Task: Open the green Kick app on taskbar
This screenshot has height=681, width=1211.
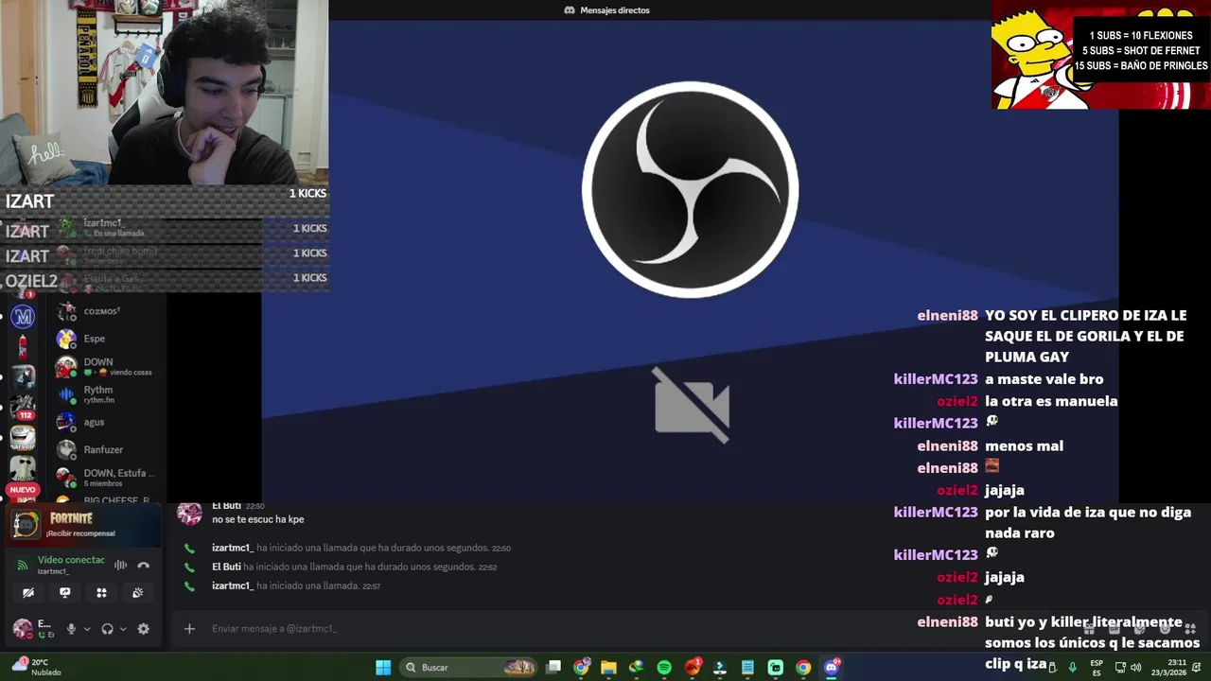Action: pyautogui.click(x=776, y=668)
